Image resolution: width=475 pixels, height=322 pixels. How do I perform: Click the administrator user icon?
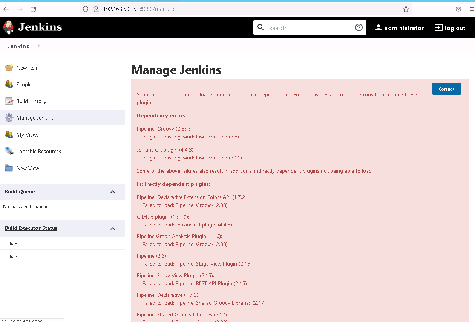pos(378,28)
